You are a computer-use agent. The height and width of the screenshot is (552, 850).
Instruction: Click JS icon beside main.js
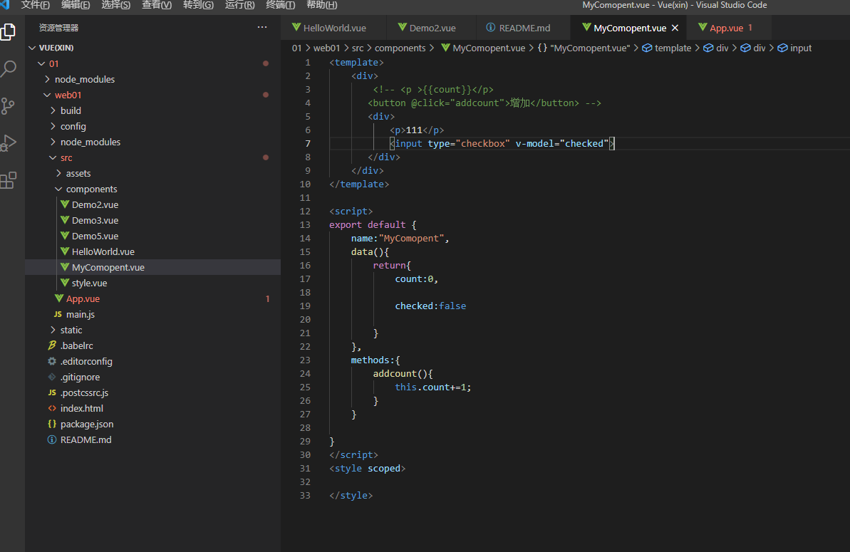click(x=58, y=314)
